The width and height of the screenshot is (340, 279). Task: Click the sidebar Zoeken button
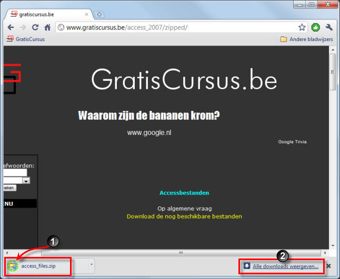(10, 188)
